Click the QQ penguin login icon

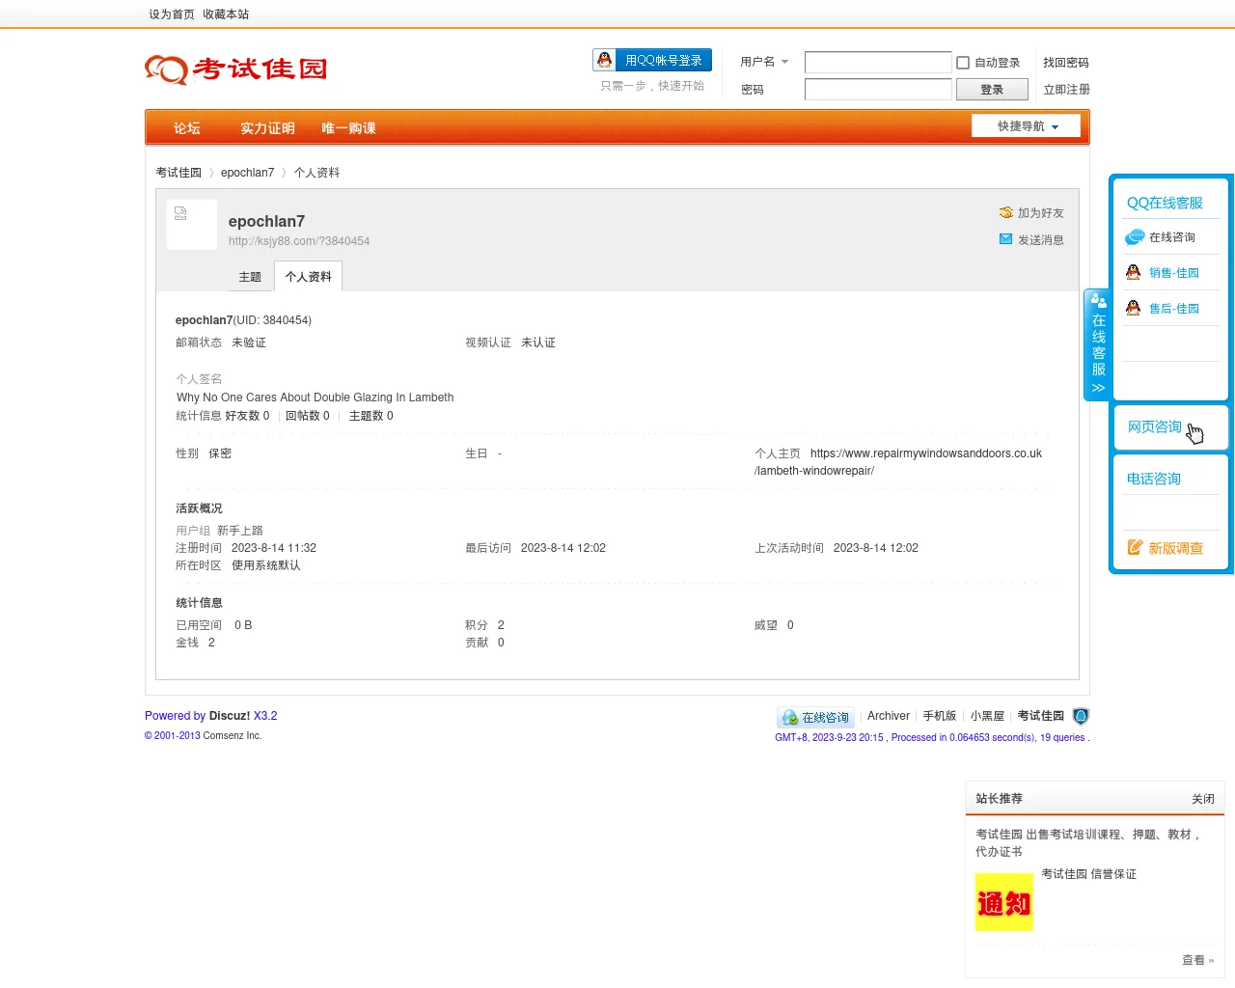605,60
